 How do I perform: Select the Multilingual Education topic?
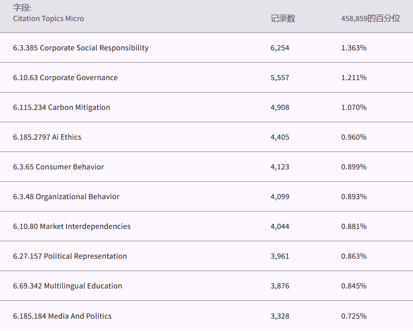[x=67, y=286]
